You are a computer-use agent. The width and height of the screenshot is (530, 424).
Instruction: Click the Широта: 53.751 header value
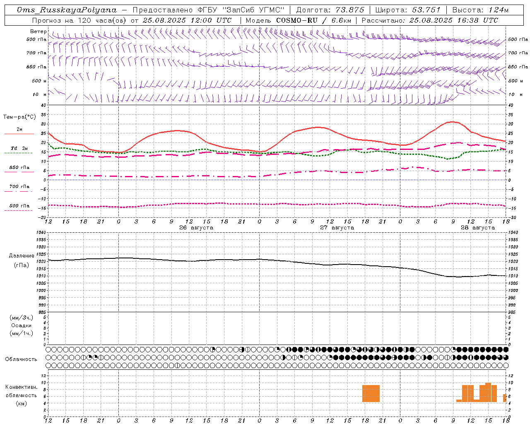[409, 10]
